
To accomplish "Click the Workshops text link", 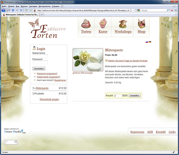I will tap(123, 31).
